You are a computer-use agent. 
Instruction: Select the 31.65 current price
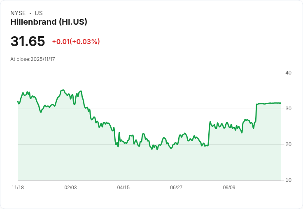click(28, 42)
